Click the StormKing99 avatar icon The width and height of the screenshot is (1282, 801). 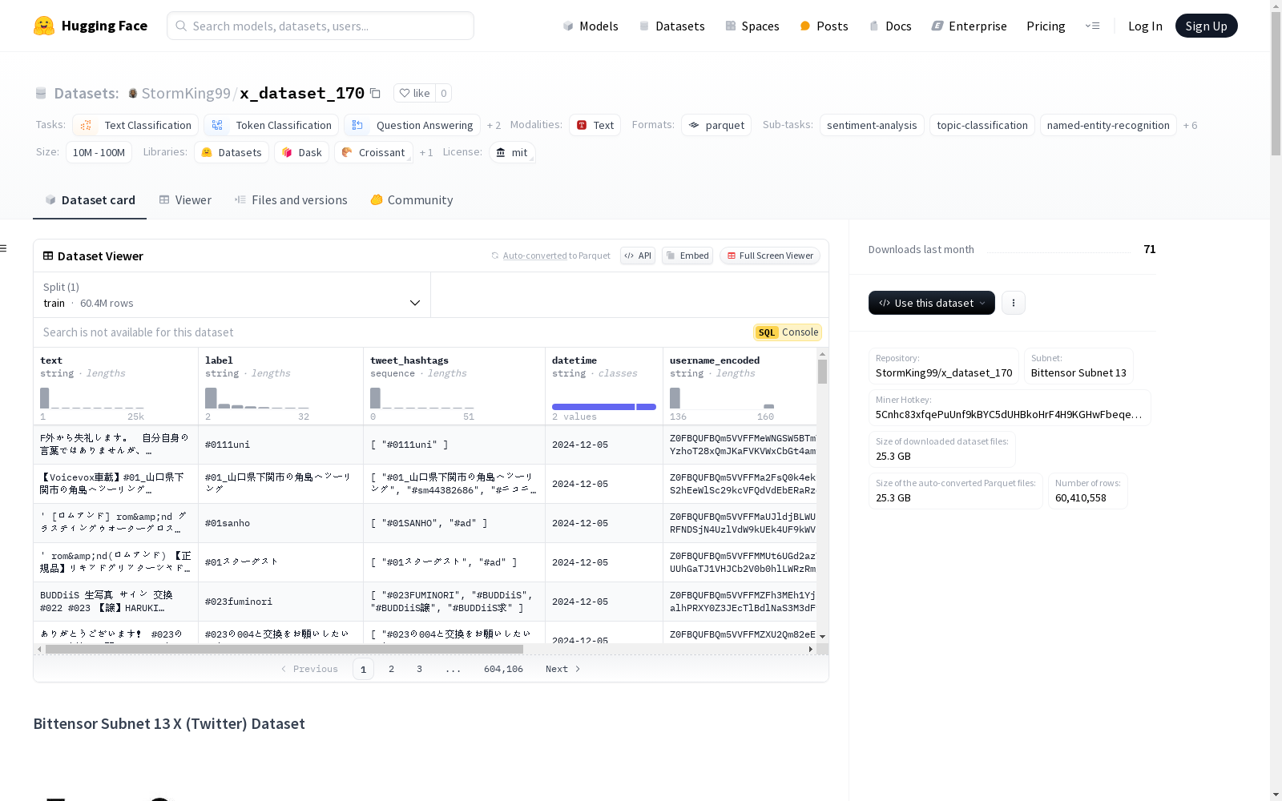coord(133,94)
